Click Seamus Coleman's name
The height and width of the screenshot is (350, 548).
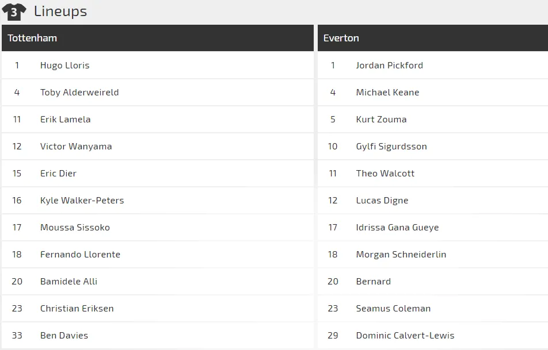tap(393, 309)
